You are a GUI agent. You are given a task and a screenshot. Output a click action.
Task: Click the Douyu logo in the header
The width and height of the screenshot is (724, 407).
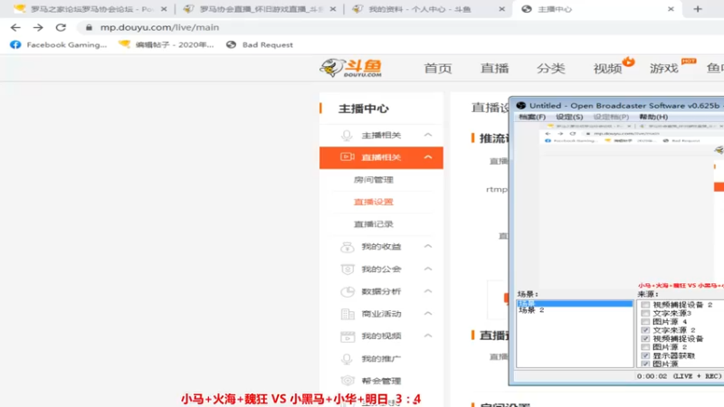tap(351, 68)
